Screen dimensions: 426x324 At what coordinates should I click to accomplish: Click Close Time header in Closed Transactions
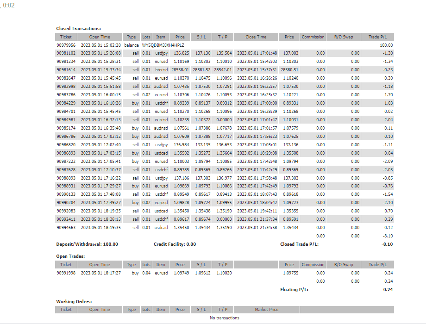[x=256, y=37]
